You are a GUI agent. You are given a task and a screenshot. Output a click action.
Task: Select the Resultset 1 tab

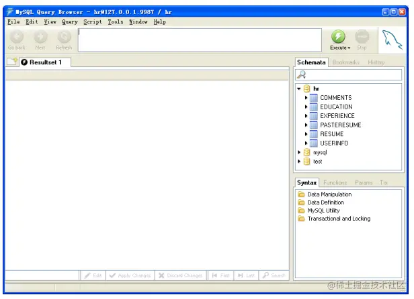pyautogui.click(x=45, y=62)
